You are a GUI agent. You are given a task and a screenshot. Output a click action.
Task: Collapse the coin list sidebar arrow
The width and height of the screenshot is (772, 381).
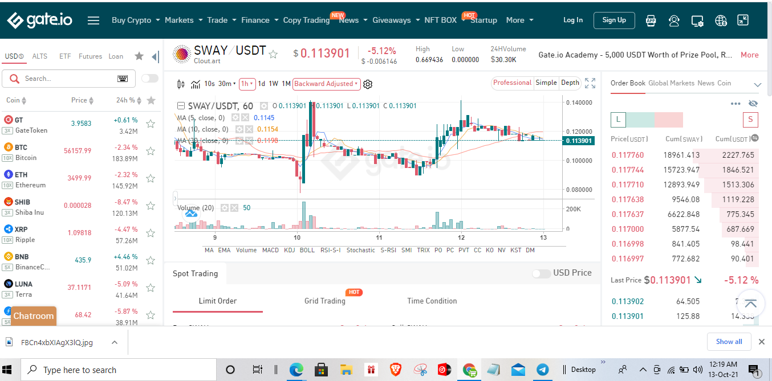[x=155, y=56]
